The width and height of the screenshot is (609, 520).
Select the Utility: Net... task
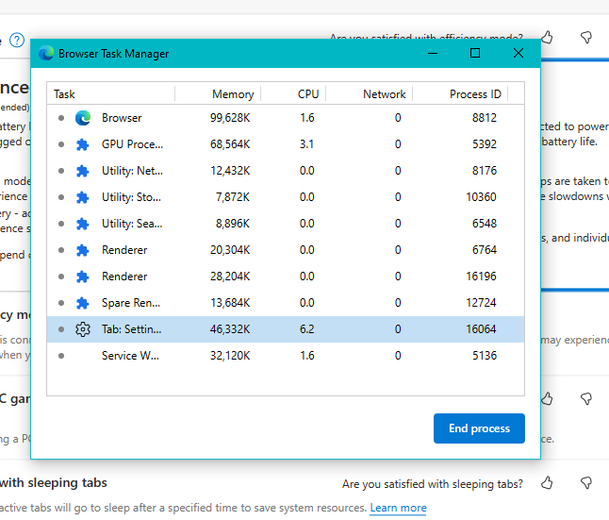(x=286, y=171)
